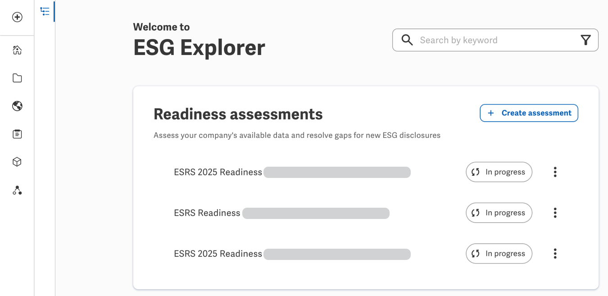Select the blue assessments outline icon
Image resolution: width=608 pixels, height=296 pixels.
point(45,11)
